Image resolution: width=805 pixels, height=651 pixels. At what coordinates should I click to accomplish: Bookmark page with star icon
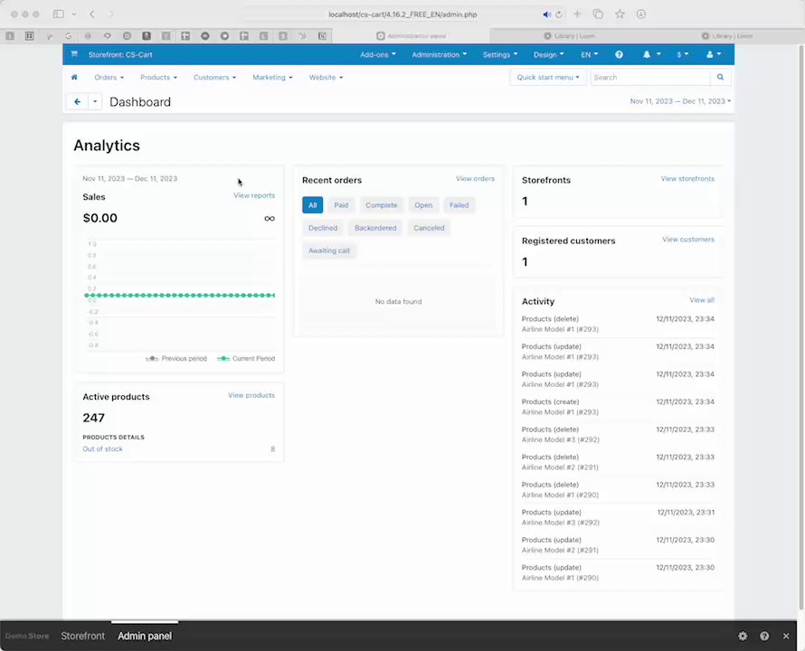[x=620, y=14]
